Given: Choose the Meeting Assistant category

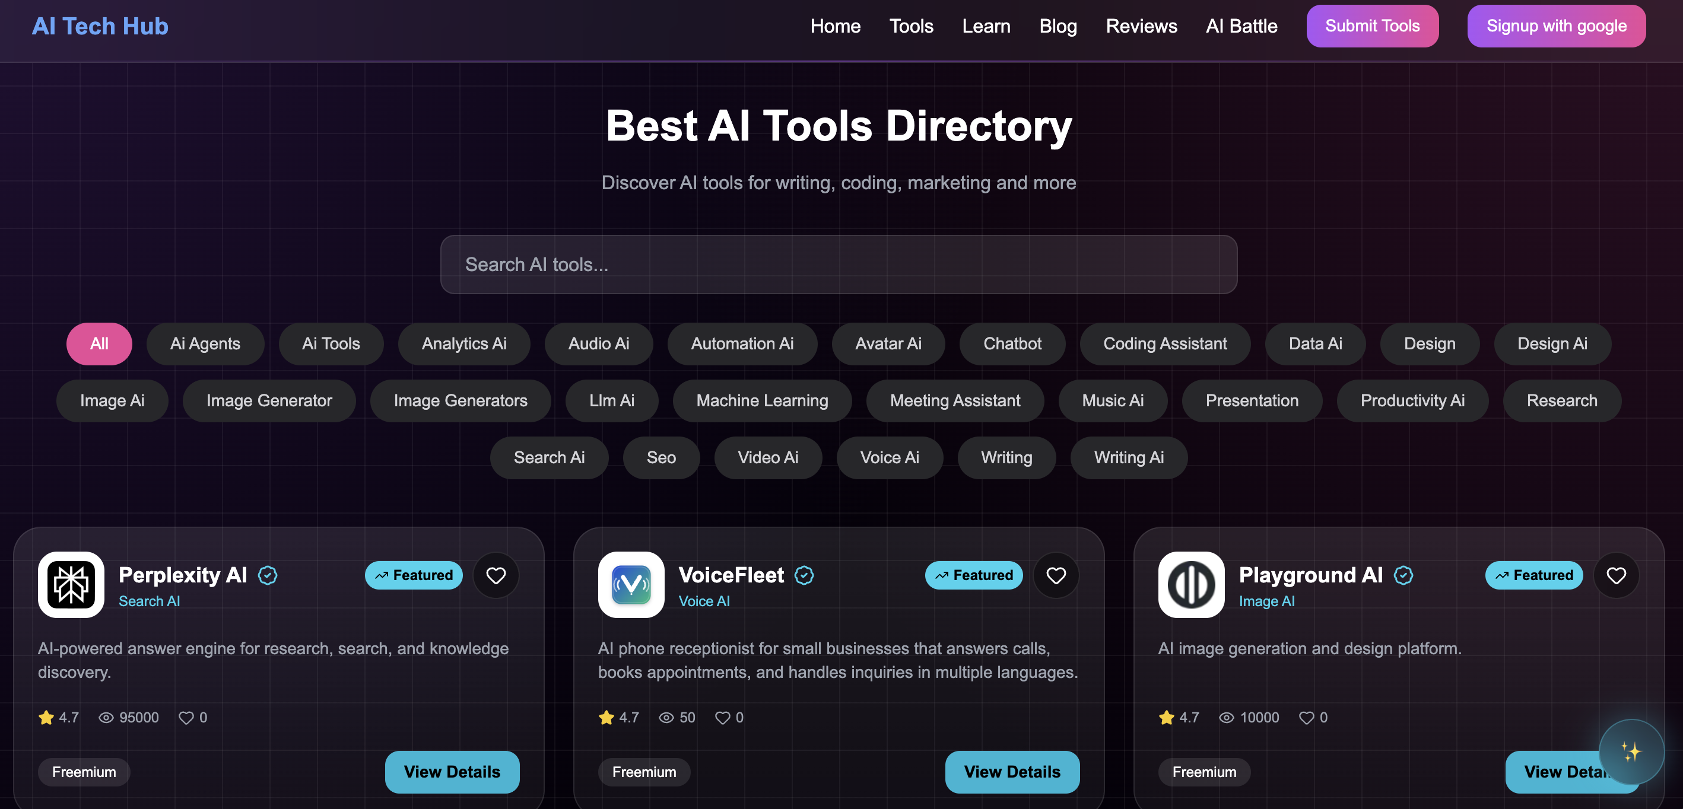Looking at the screenshot, I should tap(955, 400).
